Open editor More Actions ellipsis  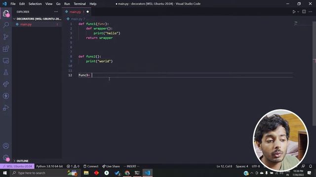click(311, 12)
